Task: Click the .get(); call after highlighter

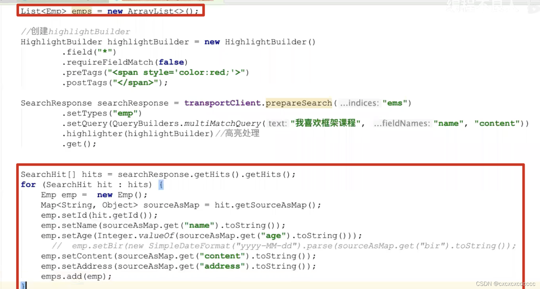Action: coord(79,144)
